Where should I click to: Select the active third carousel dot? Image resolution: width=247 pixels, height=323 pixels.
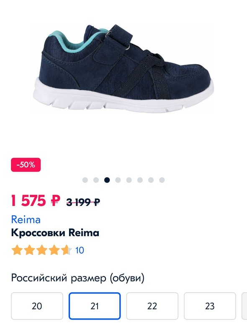coord(107,180)
